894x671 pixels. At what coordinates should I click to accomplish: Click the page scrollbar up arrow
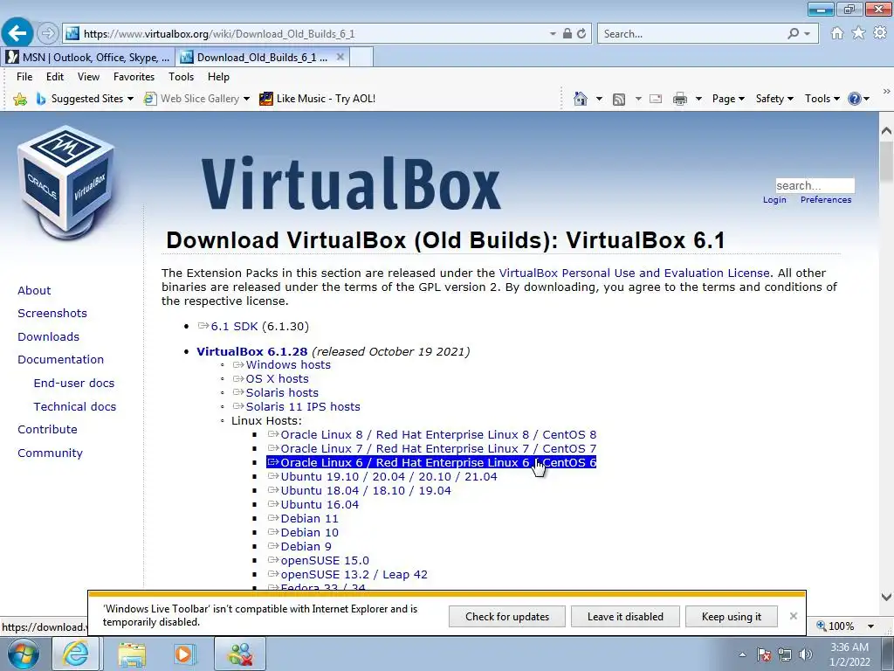pyautogui.click(x=886, y=131)
